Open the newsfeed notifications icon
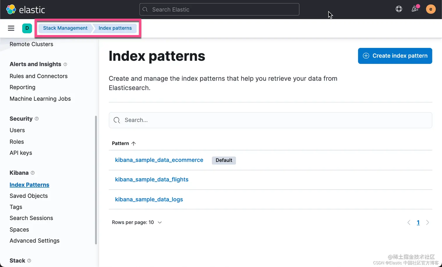The height and width of the screenshot is (267, 442). pyautogui.click(x=415, y=9)
